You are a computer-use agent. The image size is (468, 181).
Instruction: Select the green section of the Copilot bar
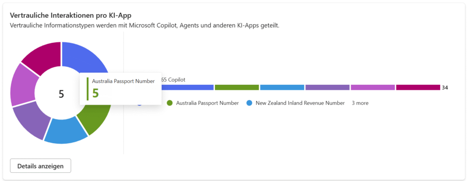(237, 87)
